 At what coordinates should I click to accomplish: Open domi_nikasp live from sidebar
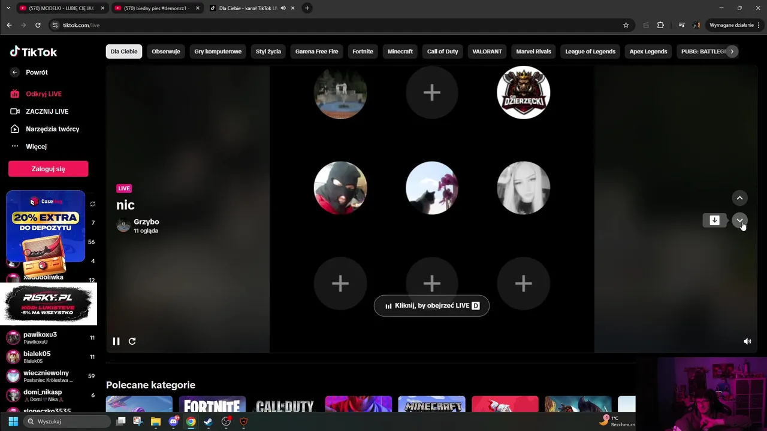pyautogui.click(x=51, y=395)
